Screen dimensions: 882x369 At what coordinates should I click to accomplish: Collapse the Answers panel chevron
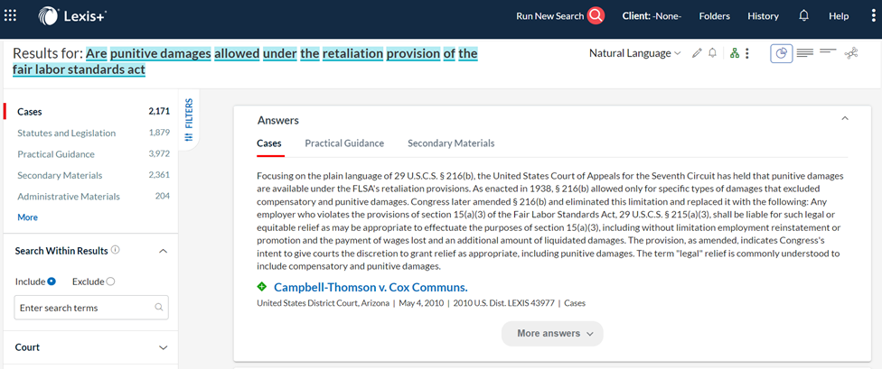(844, 118)
